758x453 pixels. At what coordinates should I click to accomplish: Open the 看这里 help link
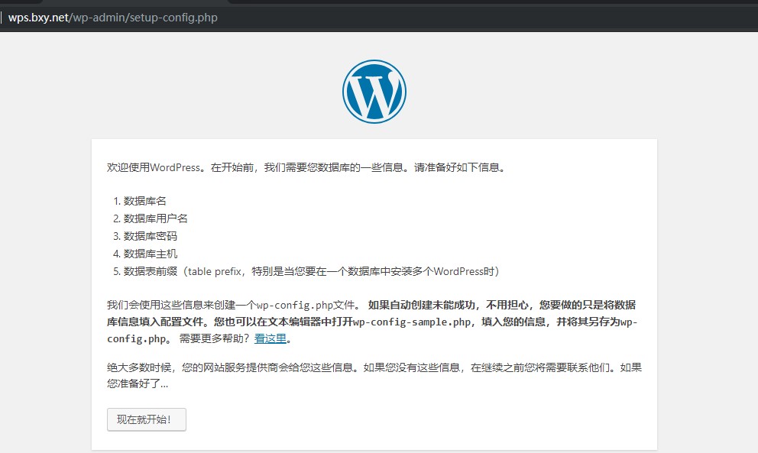(270, 338)
